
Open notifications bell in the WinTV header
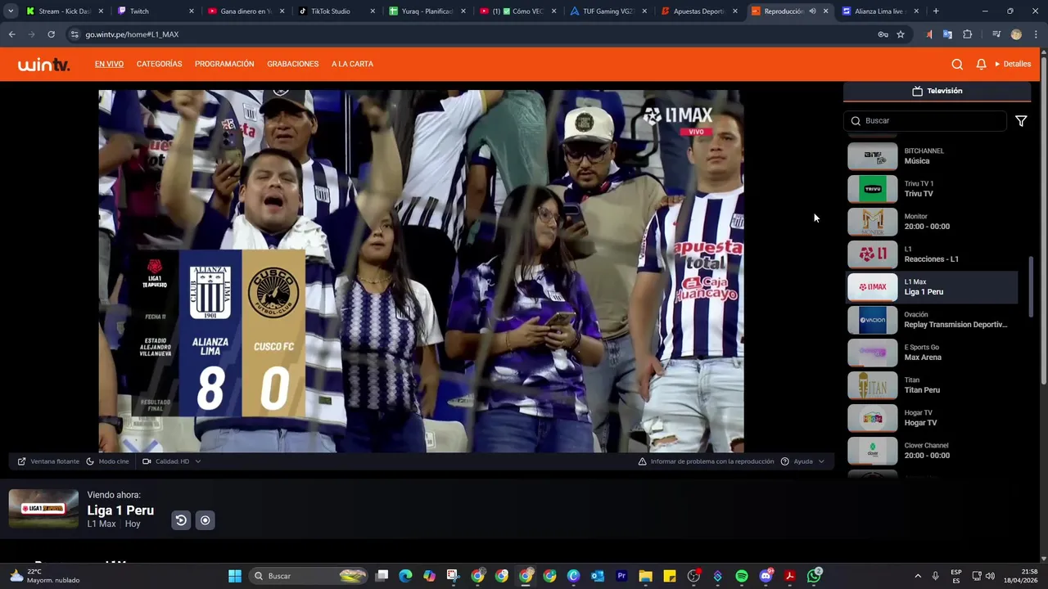(x=981, y=64)
